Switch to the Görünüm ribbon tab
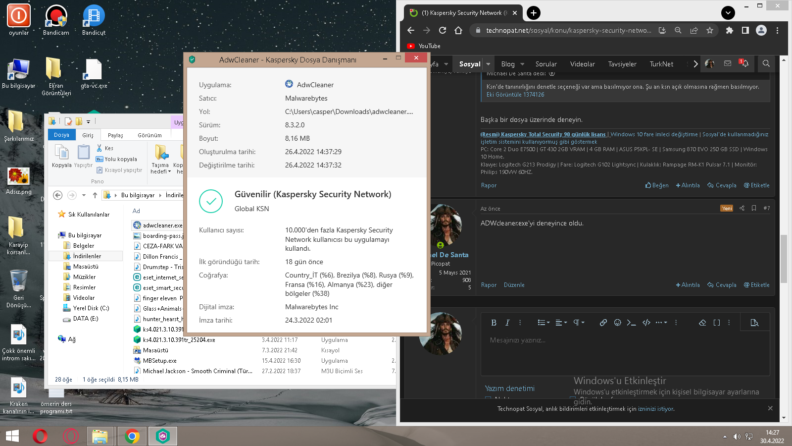The image size is (792, 446). click(149, 135)
